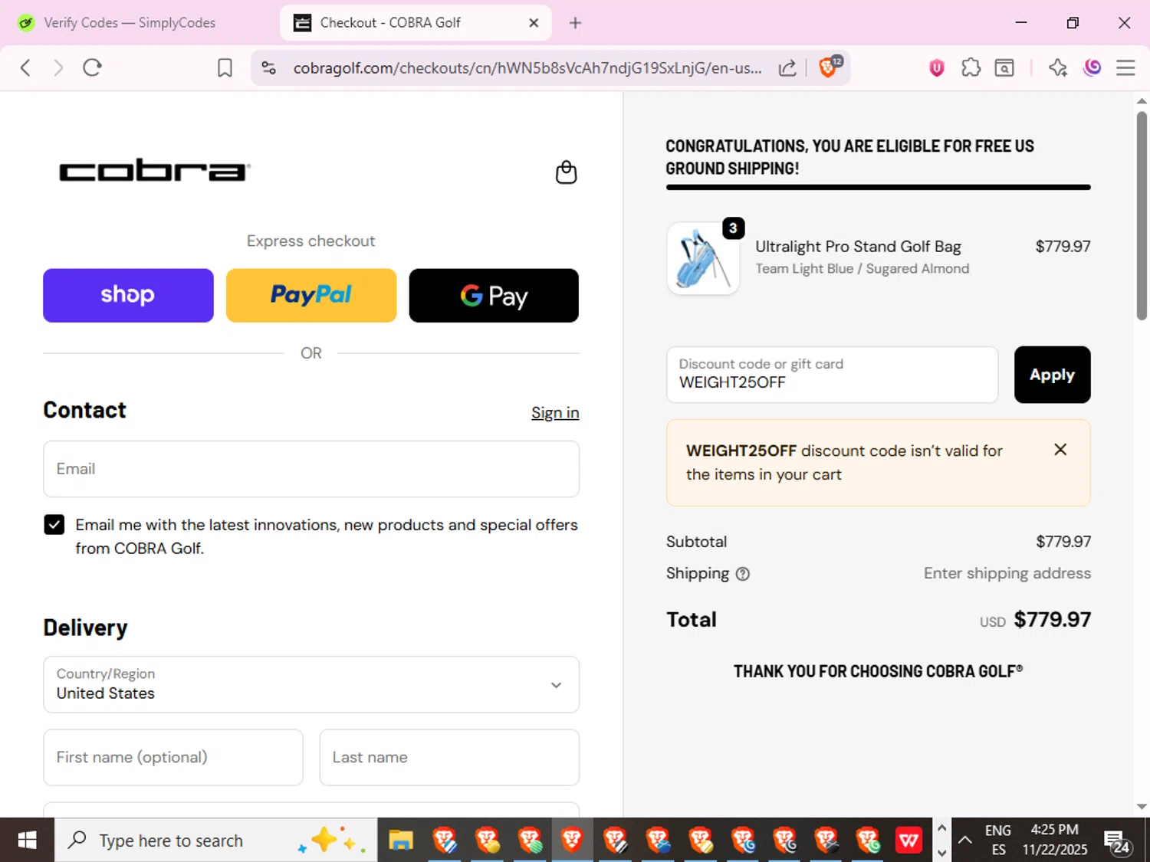This screenshot has width=1150, height=862.
Task: Uncheck the email offers checkbox
Action: pyautogui.click(x=54, y=525)
